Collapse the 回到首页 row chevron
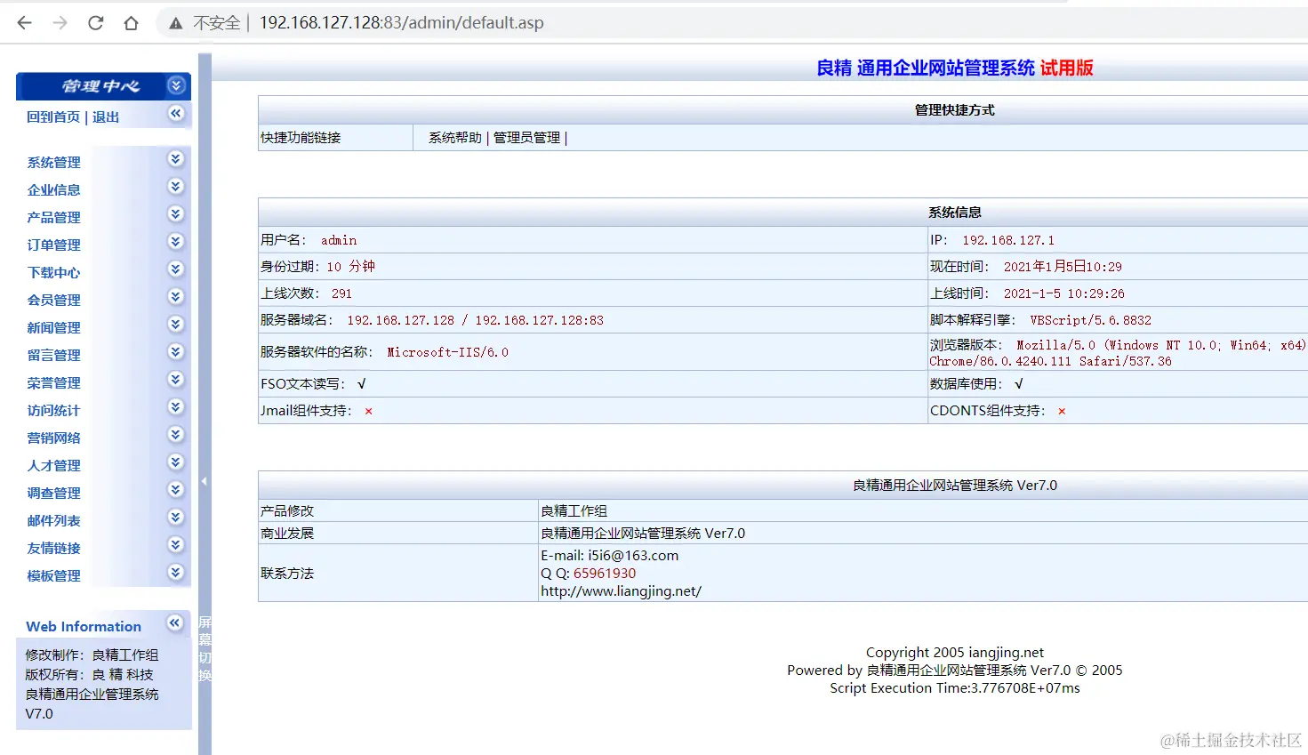Viewport: 1308px width, 755px height. point(176,113)
